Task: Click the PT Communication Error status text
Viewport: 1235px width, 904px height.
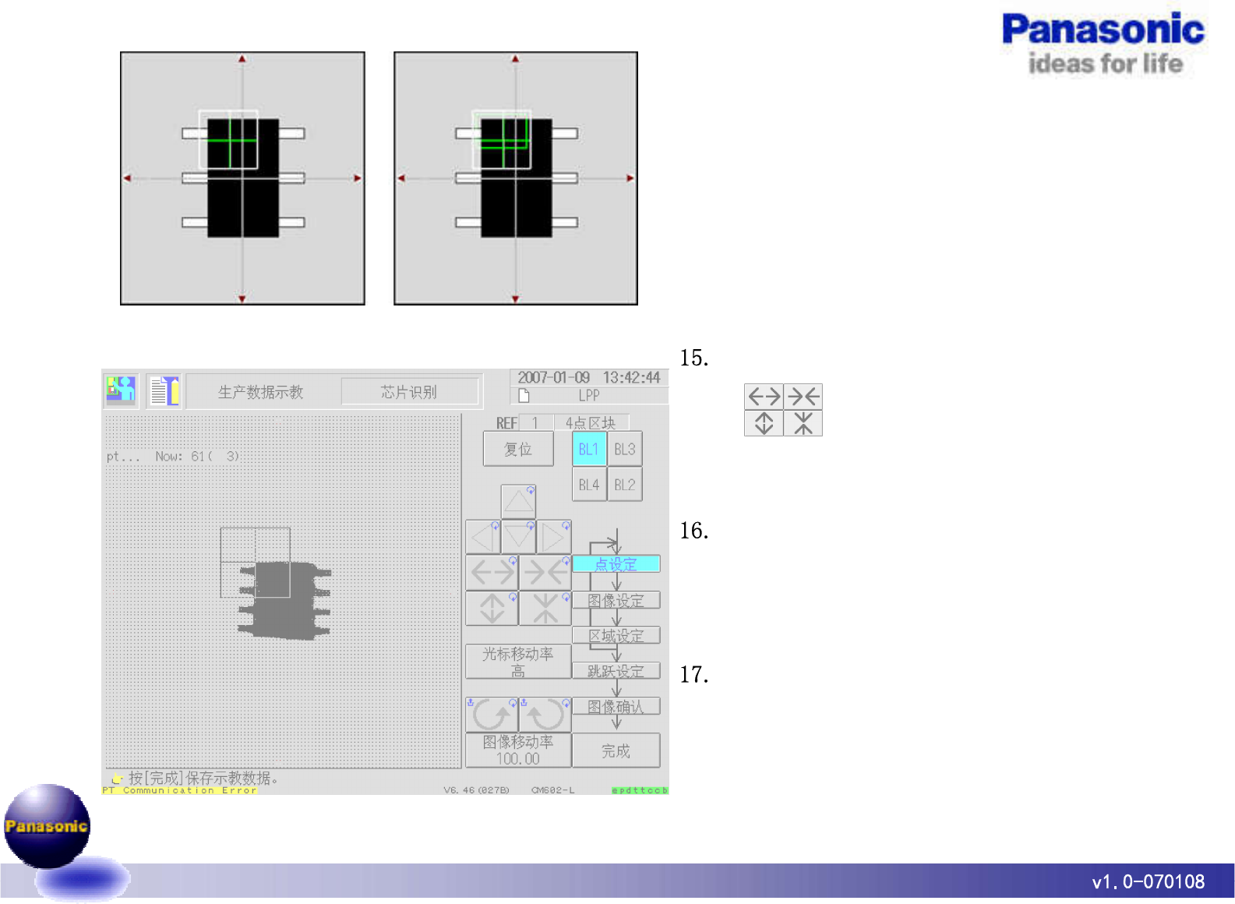Action: coord(179,790)
